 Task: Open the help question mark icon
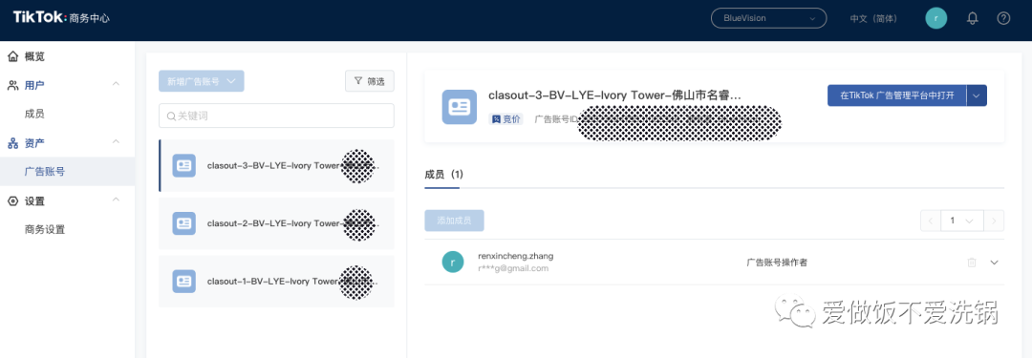point(1003,18)
